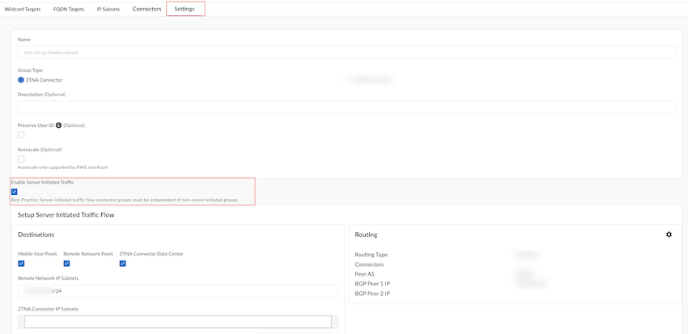Open the FQDN Targets tab

pyautogui.click(x=69, y=9)
